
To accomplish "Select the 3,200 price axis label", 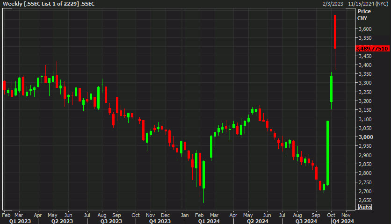I will (365, 101).
